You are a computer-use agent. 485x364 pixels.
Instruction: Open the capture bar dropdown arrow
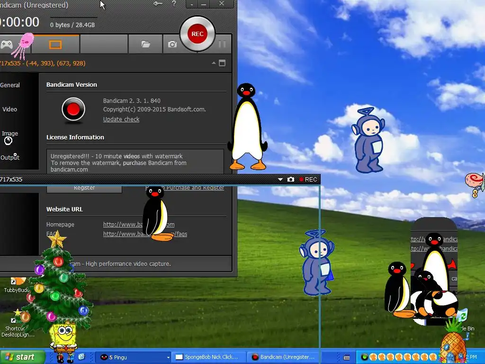(x=280, y=180)
